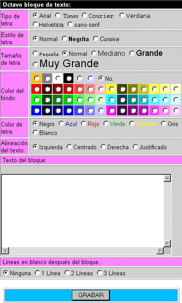Viewport: 182px width, 303px height.
Task: Select Muy Grande font size
Action: click(35, 64)
